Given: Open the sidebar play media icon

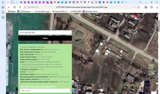Looking at the screenshot, I should (x=3, y=12).
